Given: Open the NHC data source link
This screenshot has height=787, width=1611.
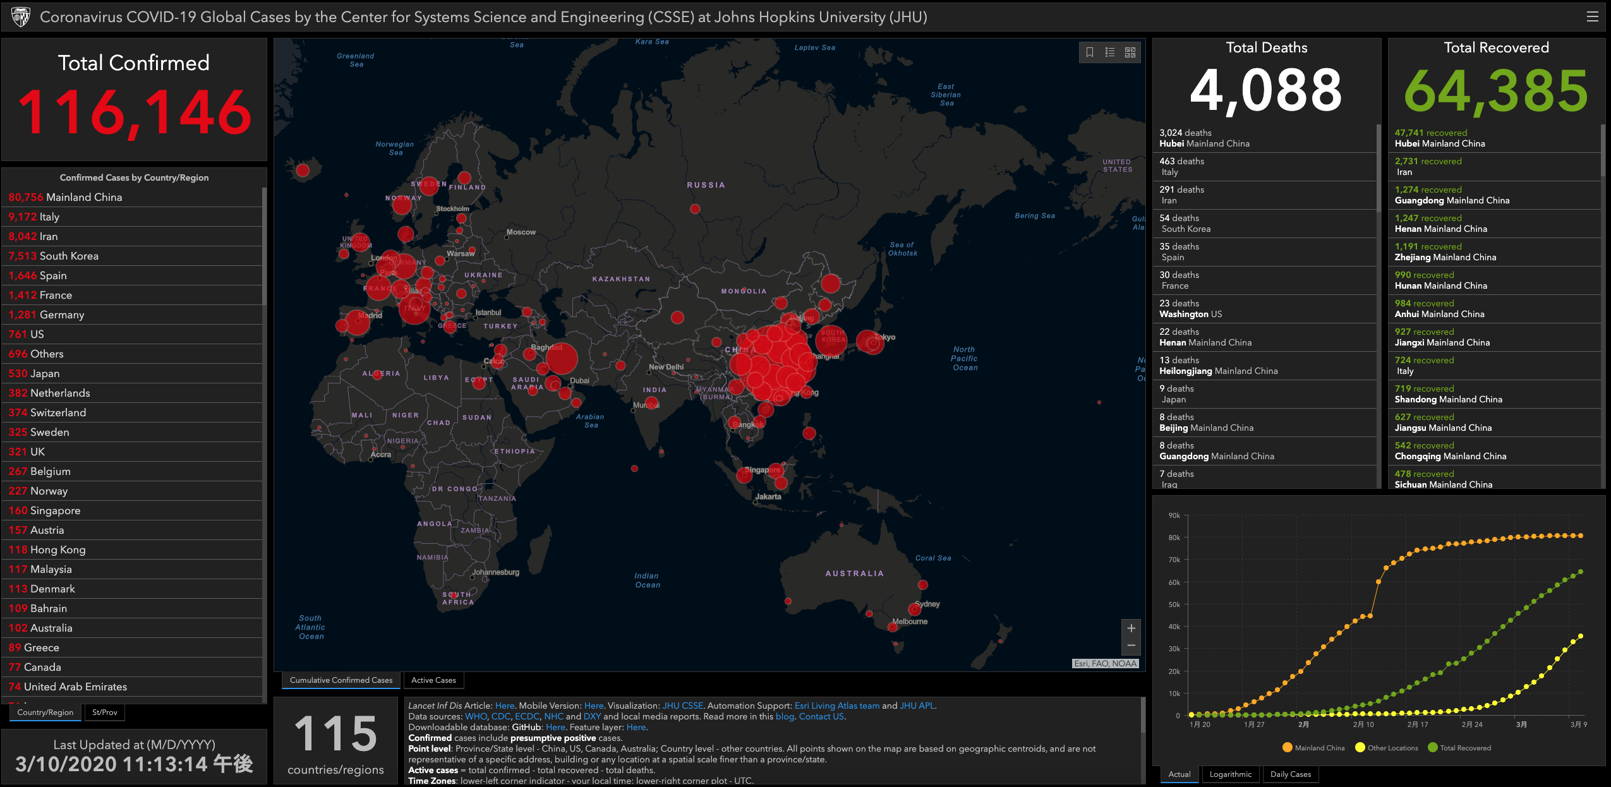Looking at the screenshot, I should (x=553, y=717).
